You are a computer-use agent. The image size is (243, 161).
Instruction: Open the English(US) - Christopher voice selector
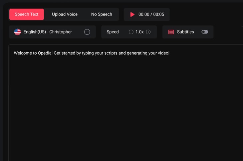click(x=48, y=32)
